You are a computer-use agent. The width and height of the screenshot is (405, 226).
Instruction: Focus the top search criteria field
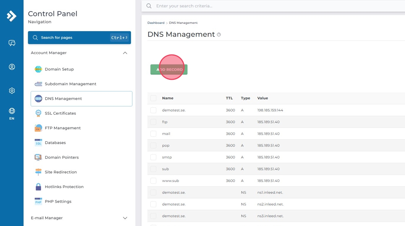(x=253, y=6)
